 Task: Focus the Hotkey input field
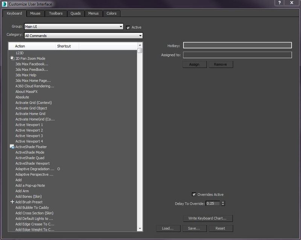[237, 45]
